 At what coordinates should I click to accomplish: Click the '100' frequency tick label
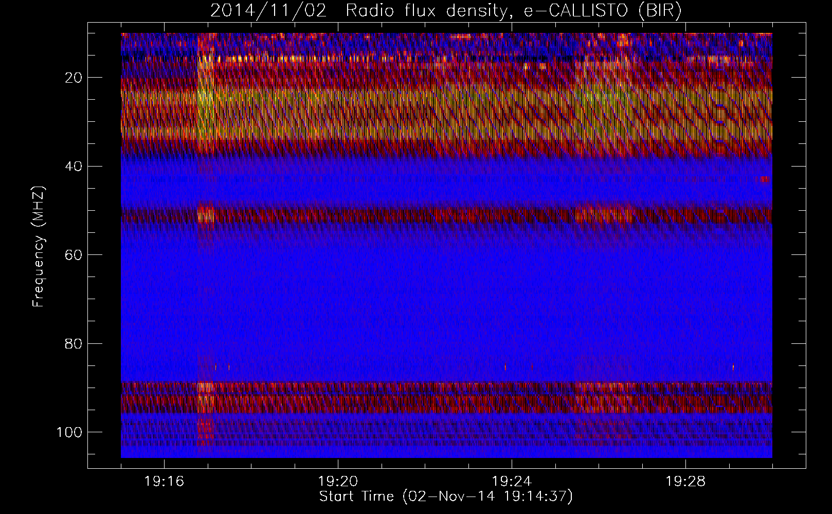click(69, 432)
